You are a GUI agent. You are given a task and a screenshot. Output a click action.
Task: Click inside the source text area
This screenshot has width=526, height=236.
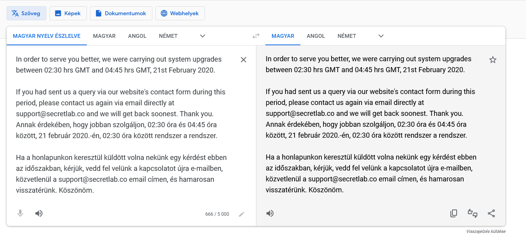pos(121,125)
